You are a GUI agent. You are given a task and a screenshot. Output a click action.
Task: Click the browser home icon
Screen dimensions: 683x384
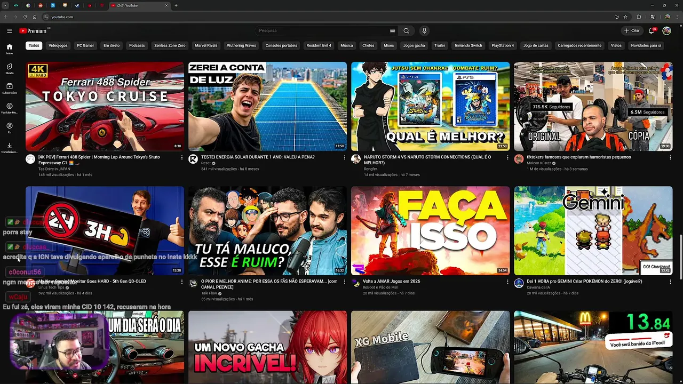(35, 17)
